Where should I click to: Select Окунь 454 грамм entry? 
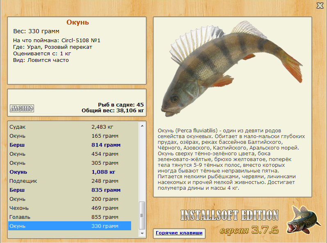[x=70, y=154]
